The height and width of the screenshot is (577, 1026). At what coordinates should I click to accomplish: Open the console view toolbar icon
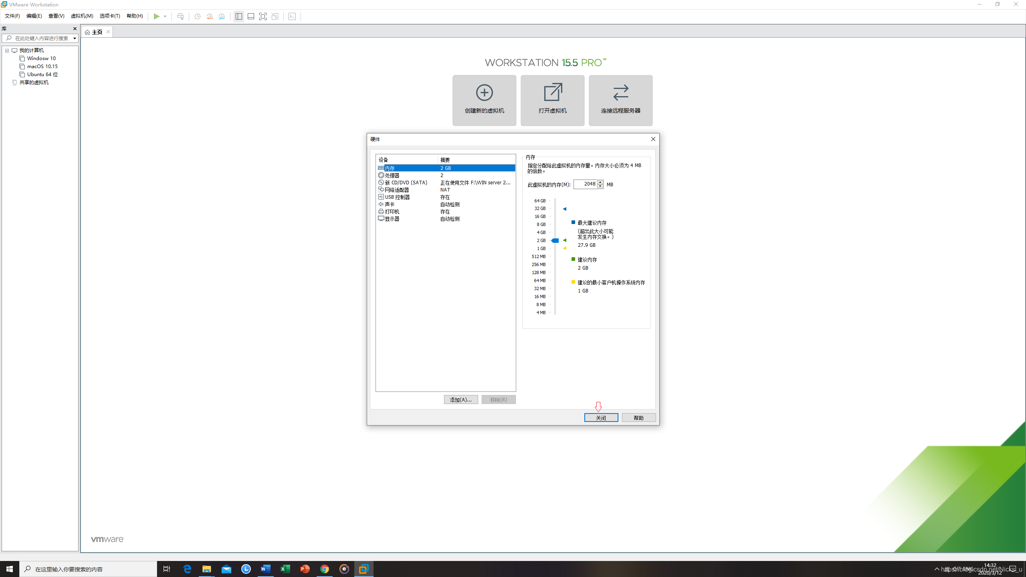point(292,16)
